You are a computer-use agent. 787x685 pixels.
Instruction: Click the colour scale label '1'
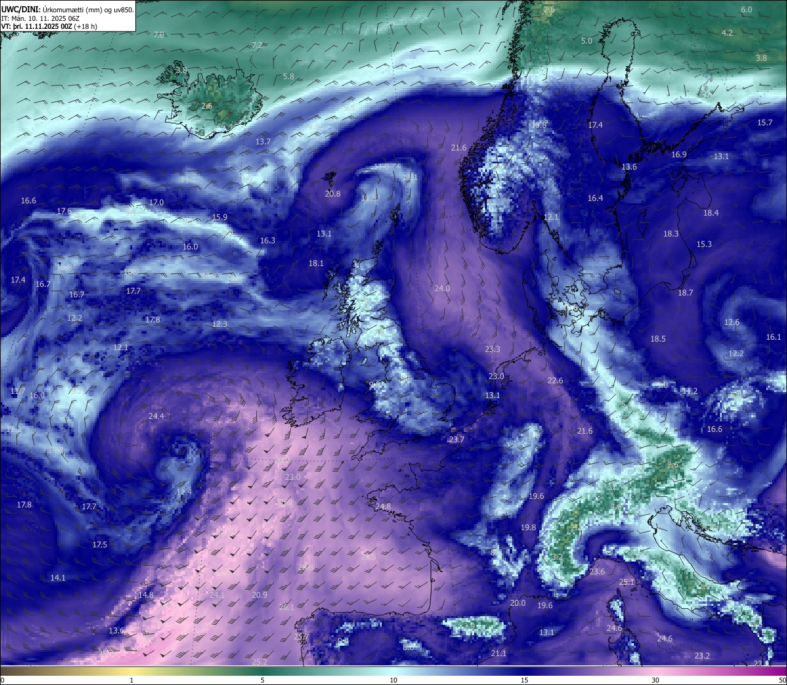click(132, 680)
